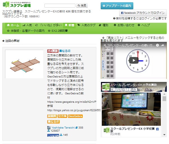Click the tag icon before 人気のタグ
The width and height of the screenshot is (169, 144).
tap(79, 25)
